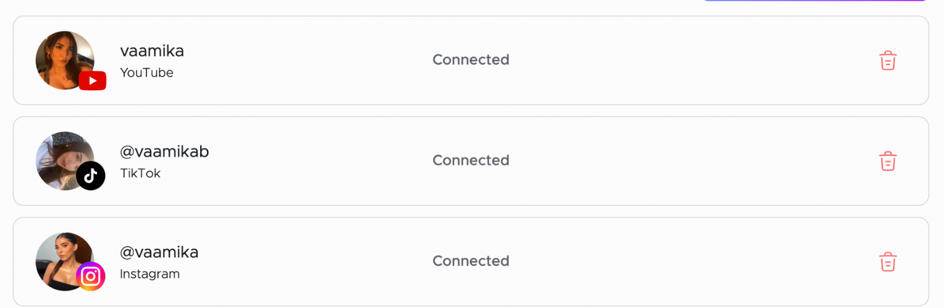Select the Instagram @vaamika handle

pyautogui.click(x=159, y=253)
